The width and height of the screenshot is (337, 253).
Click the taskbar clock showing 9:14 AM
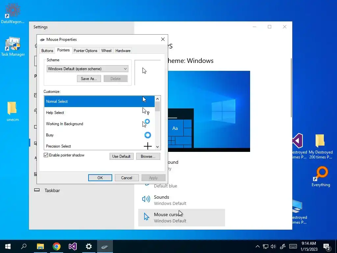pyautogui.click(x=309, y=246)
